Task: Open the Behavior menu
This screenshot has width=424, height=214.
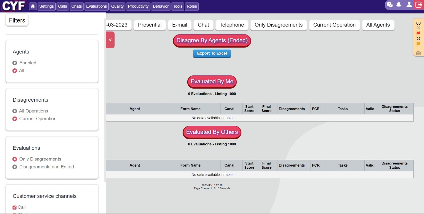Action: 161,6
